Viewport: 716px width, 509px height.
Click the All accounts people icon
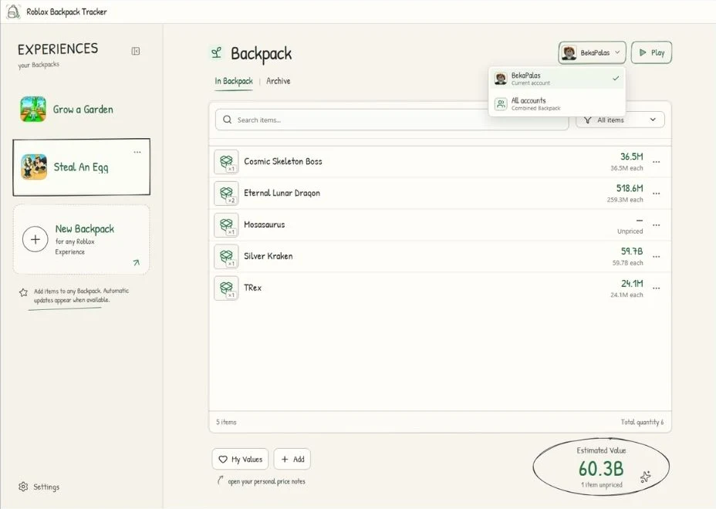[501, 104]
